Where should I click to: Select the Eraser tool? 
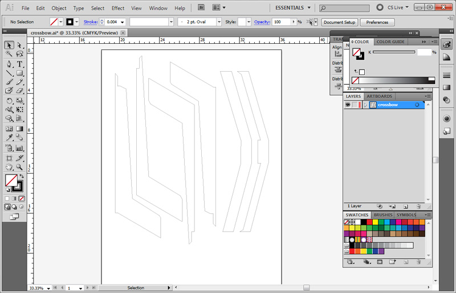point(19,90)
